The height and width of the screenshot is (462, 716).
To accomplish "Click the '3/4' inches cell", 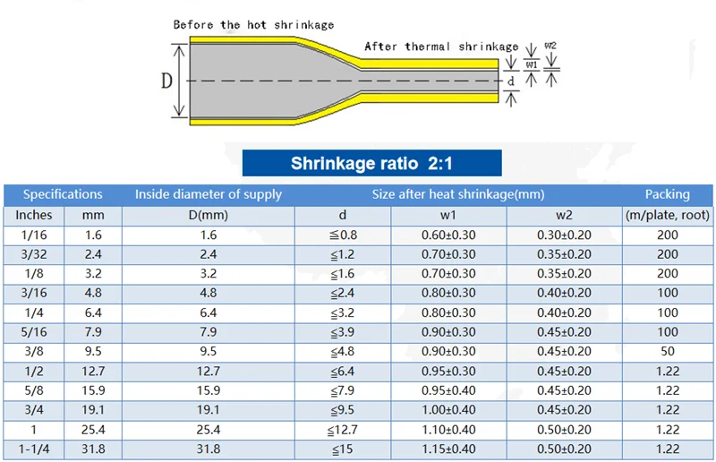I will [x=34, y=409].
